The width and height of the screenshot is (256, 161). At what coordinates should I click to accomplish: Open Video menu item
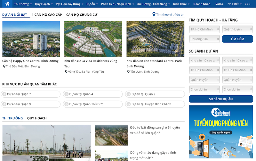[x=219, y=4]
